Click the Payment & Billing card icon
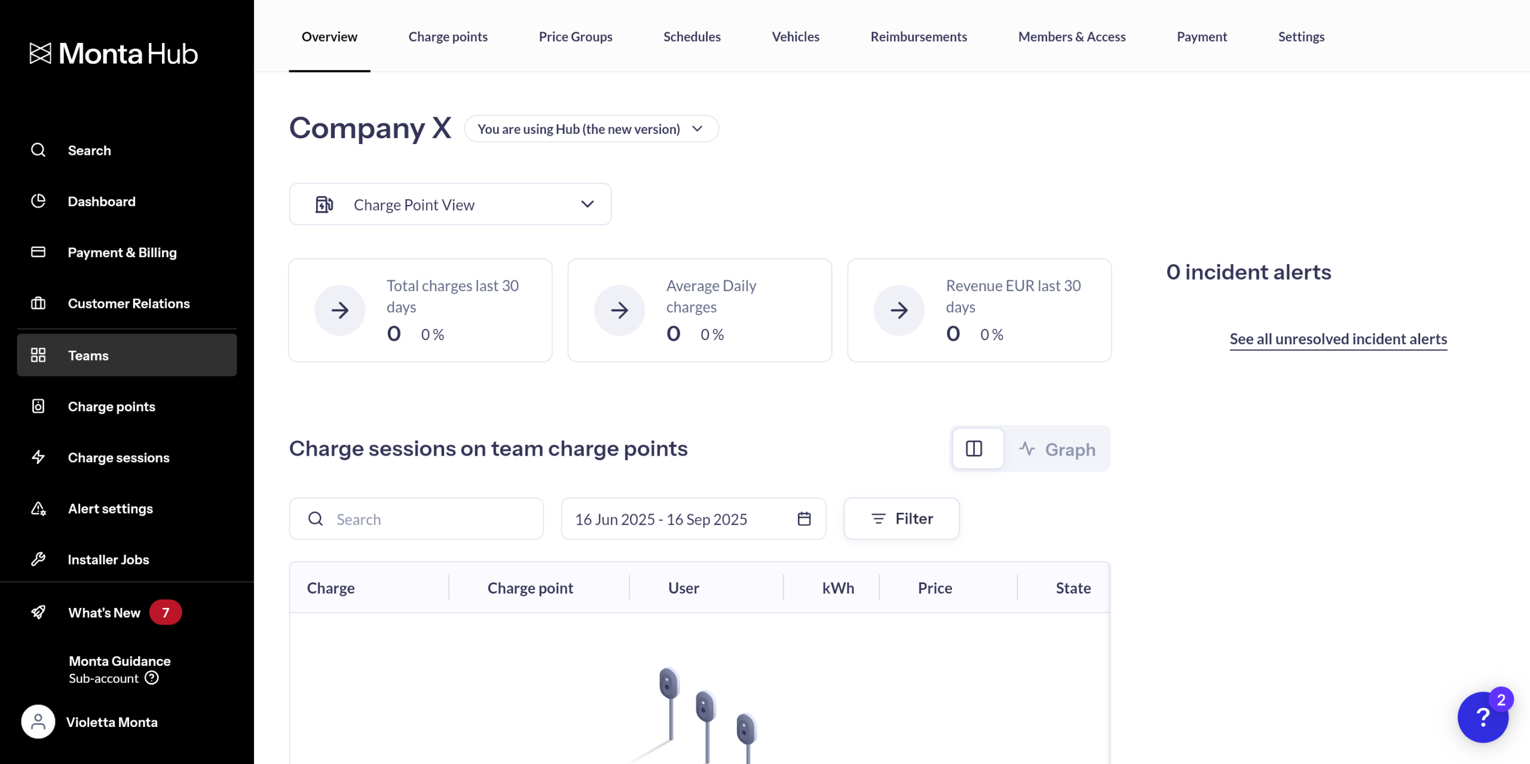 pyautogui.click(x=38, y=252)
